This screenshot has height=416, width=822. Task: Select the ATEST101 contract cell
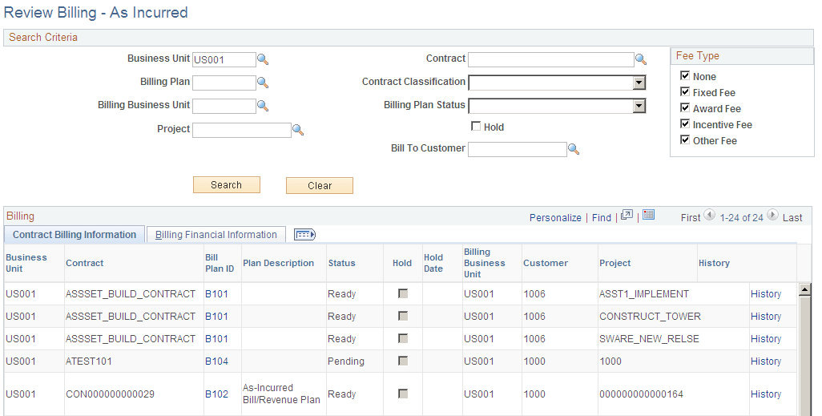[89, 361]
